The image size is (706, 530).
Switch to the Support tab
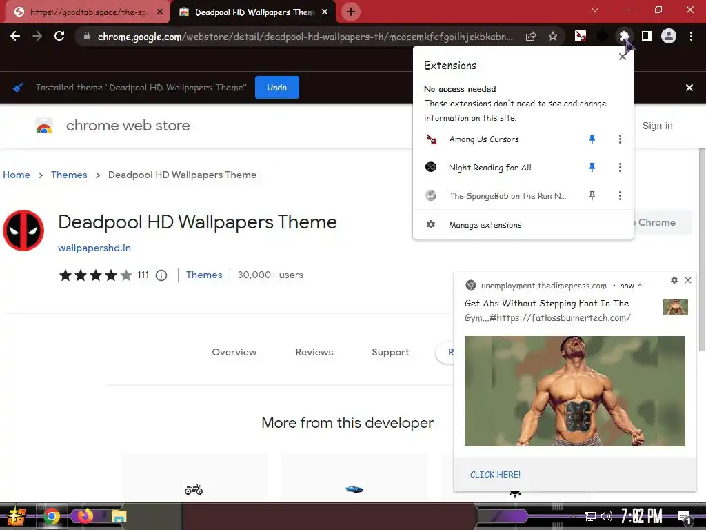pyautogui.click(x=390, y=352)
